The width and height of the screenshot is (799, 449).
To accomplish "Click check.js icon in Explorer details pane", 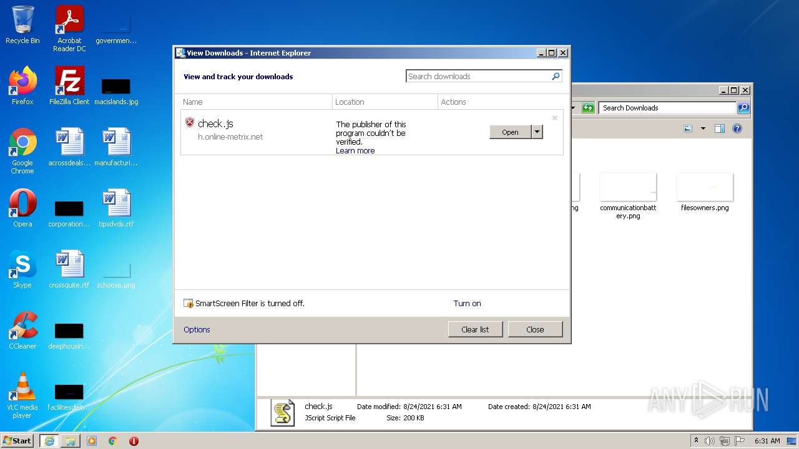I will (x=282, y=413).
